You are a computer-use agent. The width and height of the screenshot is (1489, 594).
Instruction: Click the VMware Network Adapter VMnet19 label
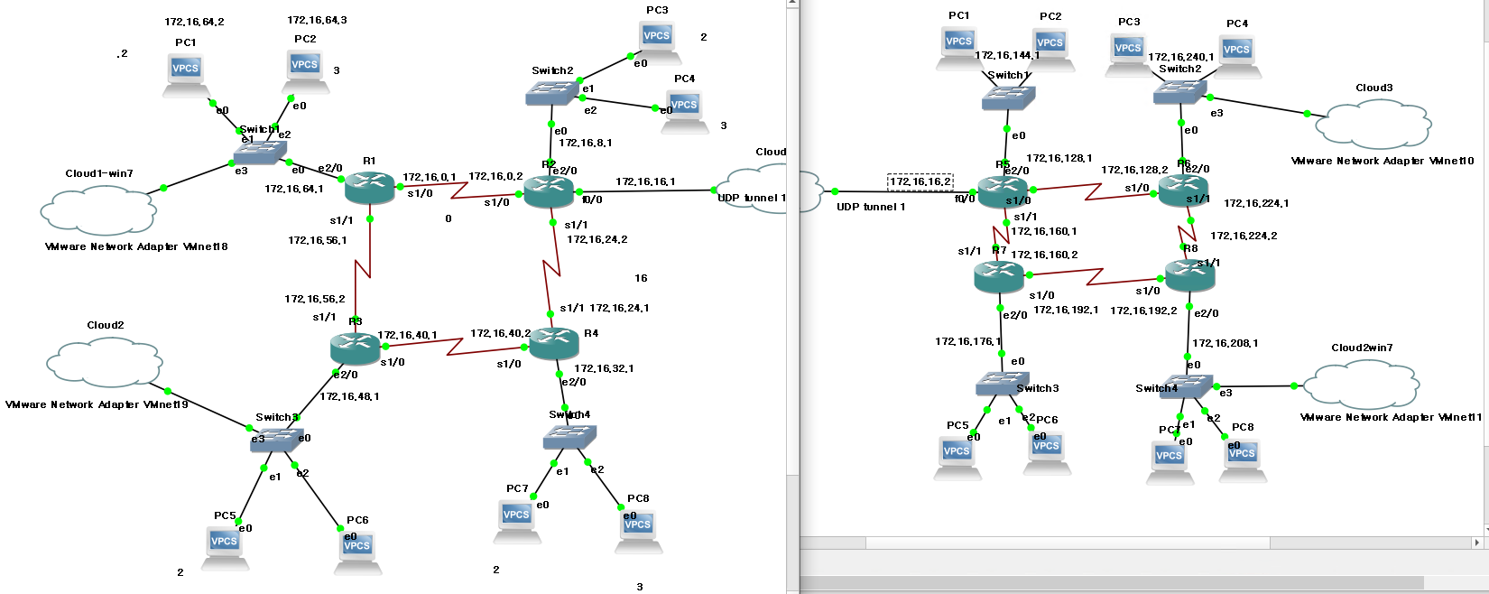(97, 404)
